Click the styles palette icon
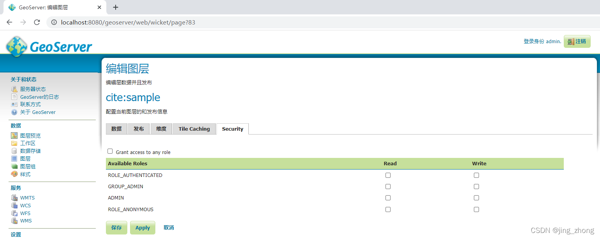This screenshot has width=600, height=238. point(14,174)
